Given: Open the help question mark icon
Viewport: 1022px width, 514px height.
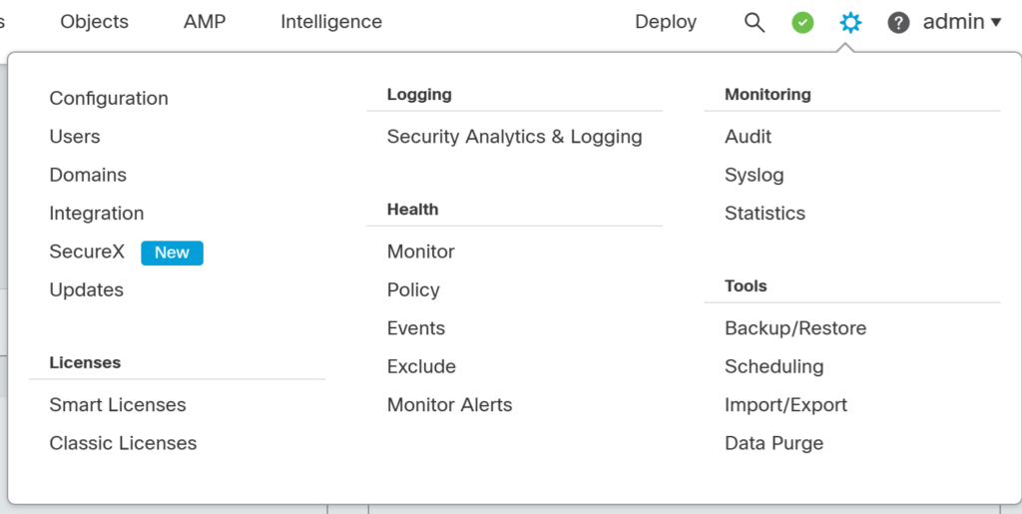Looking at the screenshot, I should 898,22.
